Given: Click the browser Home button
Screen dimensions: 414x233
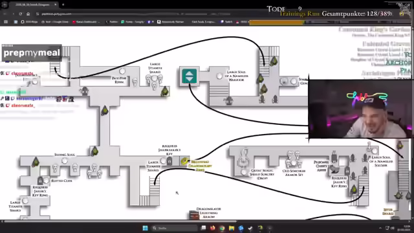Looking at the screenshot, I should [28, 14].
